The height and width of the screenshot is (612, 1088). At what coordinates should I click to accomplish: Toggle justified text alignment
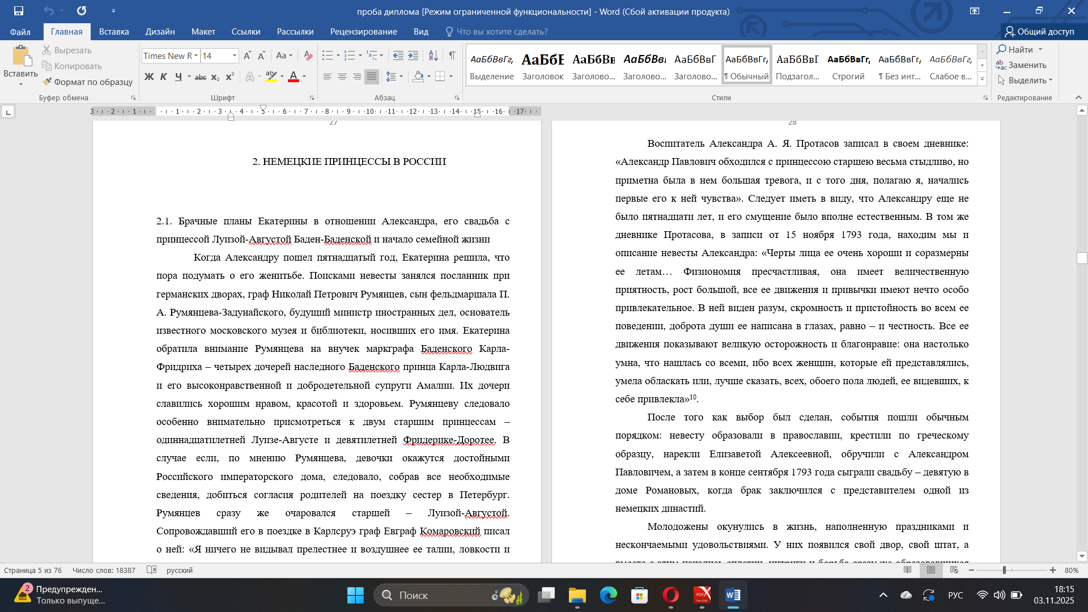click(x=371, y=76)
